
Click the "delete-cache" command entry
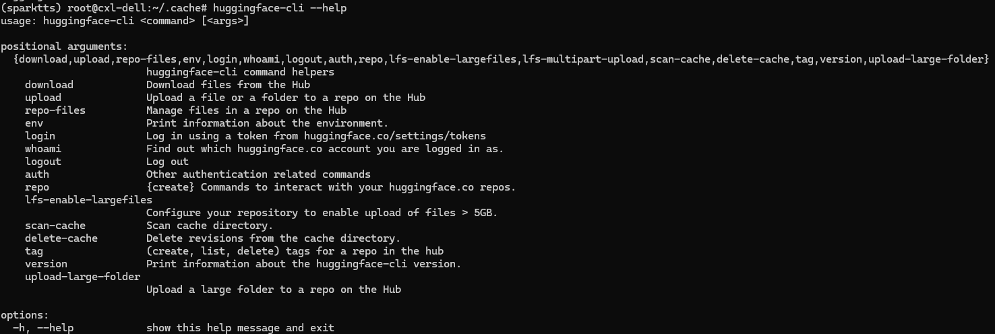[x=61, y=238]
